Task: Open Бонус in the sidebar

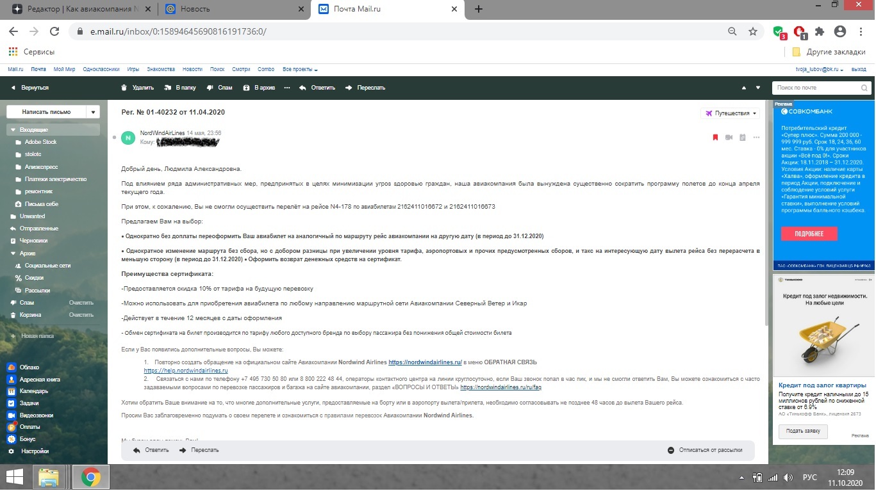Action: click(28, 439)
